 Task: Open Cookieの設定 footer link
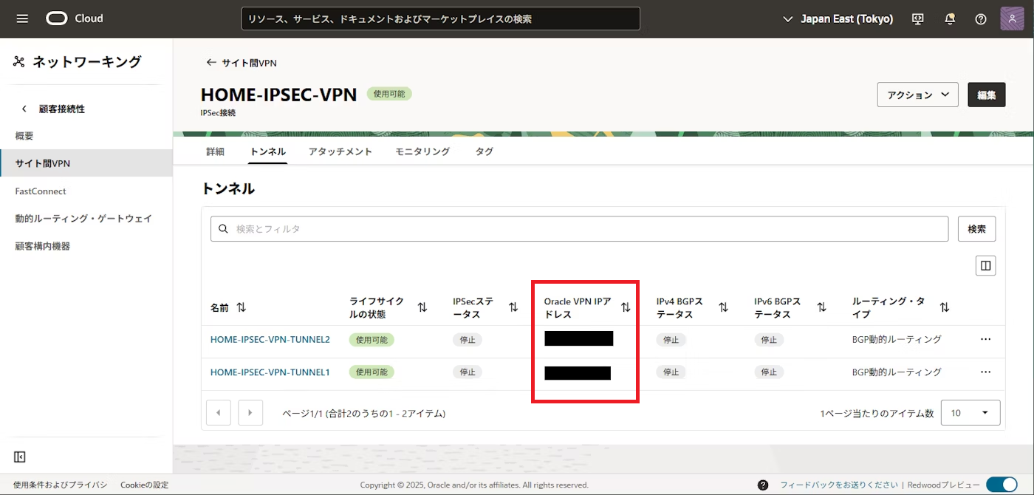pyautogui.click(x=145, y=485)
